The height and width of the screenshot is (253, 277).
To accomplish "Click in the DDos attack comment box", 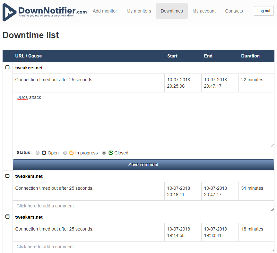I will point(143,120).
